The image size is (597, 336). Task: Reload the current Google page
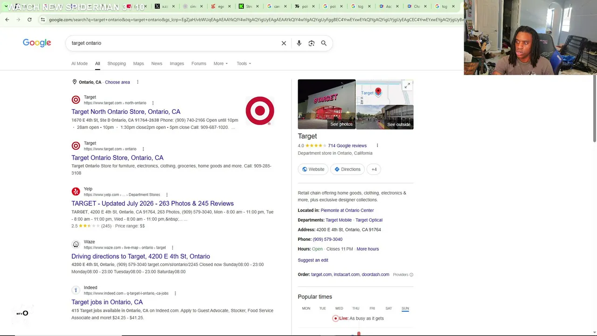[29, 20]
